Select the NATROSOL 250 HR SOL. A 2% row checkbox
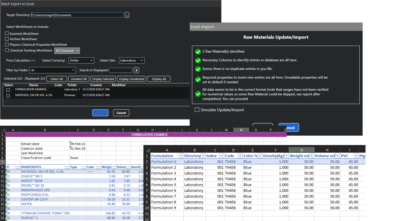395x221 pixels. coord(8,96)
